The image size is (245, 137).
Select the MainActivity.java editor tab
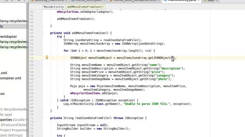181,1
